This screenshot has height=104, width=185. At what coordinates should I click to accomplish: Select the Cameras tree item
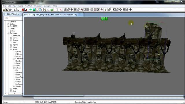13,22
